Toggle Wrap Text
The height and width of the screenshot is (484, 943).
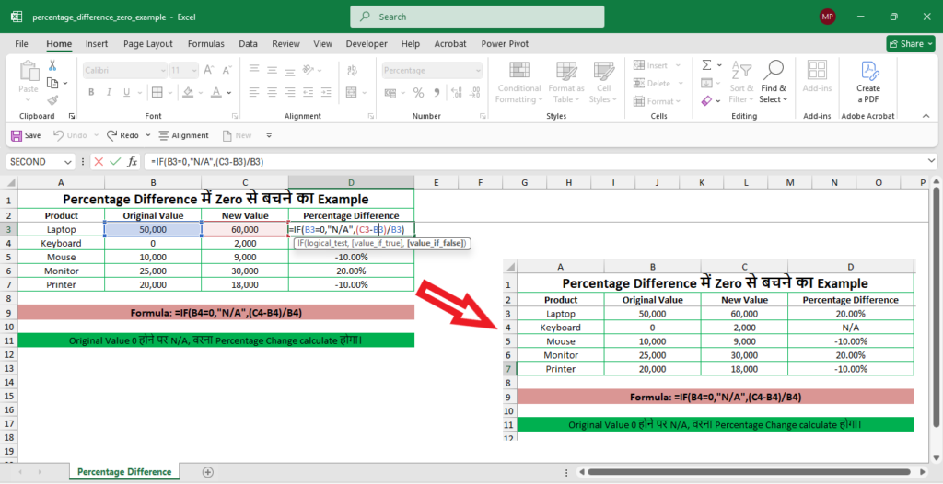tap(351, 70)
